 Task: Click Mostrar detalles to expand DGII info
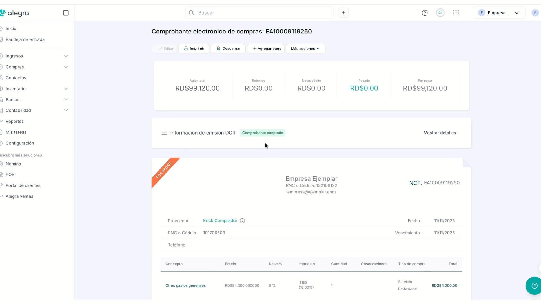coord(440,133)
